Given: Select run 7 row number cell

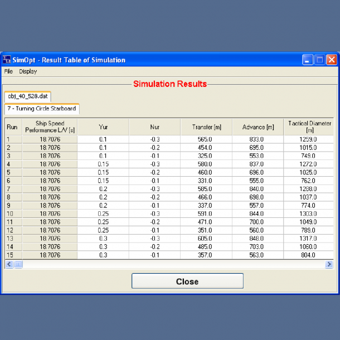Looking at the screenshot, I should [12, 189].
